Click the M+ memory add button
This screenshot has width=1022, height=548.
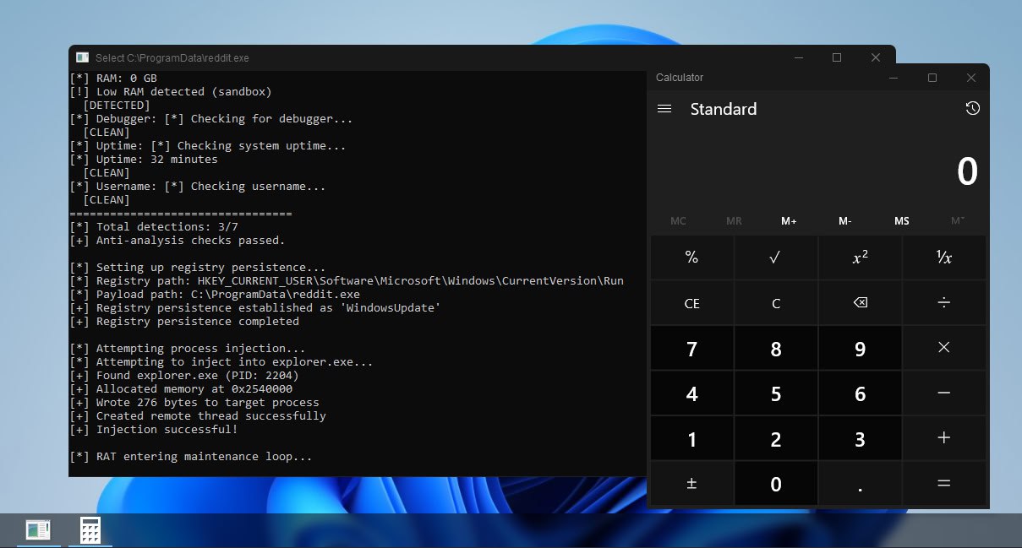tap(789, 221)
